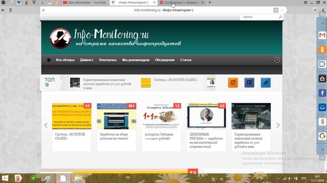Open Система «ЗОЛОТОЙ СКАЙП» link in the ТОП 10 strip

(x=176, y=80)
